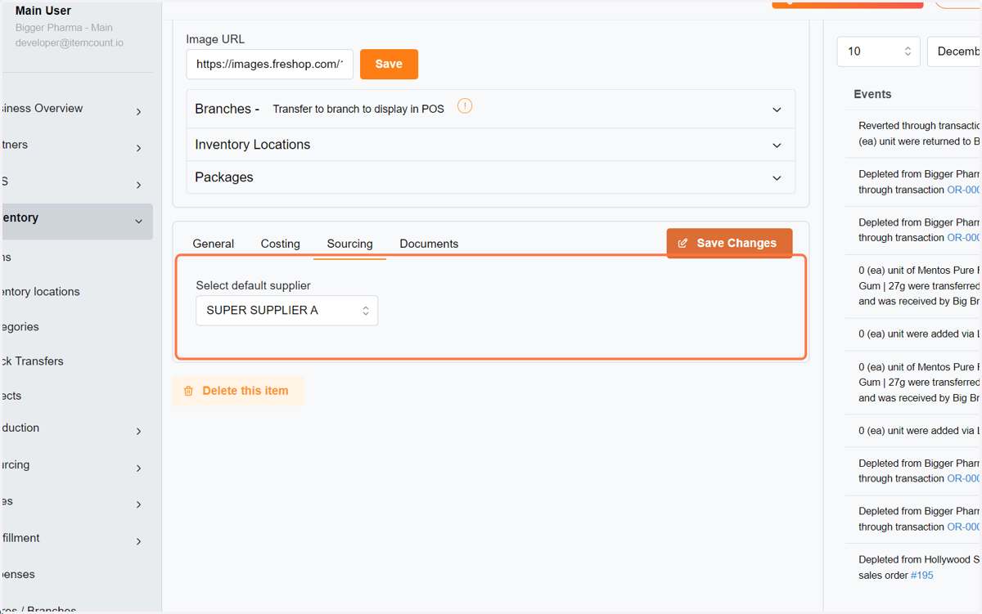Open the Items entry in the sidebar
The height and width of the screenshot is (614, 982).
tap(7, 257)
